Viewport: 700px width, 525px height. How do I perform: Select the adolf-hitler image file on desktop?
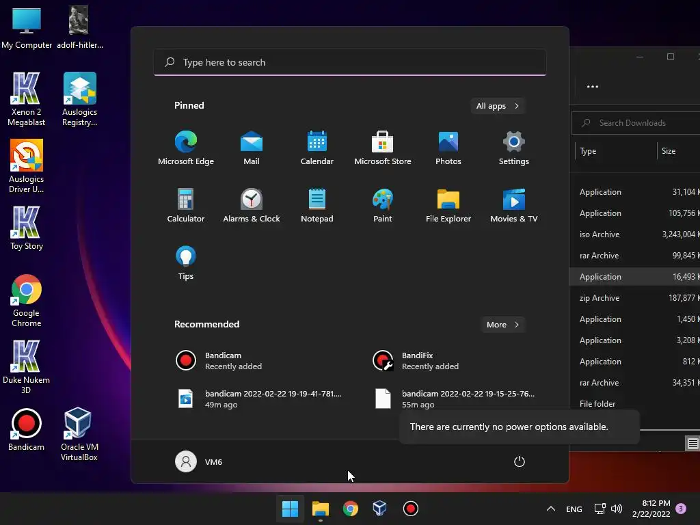[79, 27]
